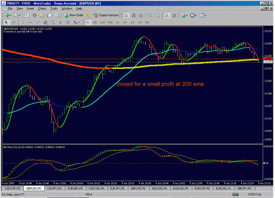Switch to the EURJPY,M1 chart tab
Screen dimensions: 275x198
(x=117, y=188)
